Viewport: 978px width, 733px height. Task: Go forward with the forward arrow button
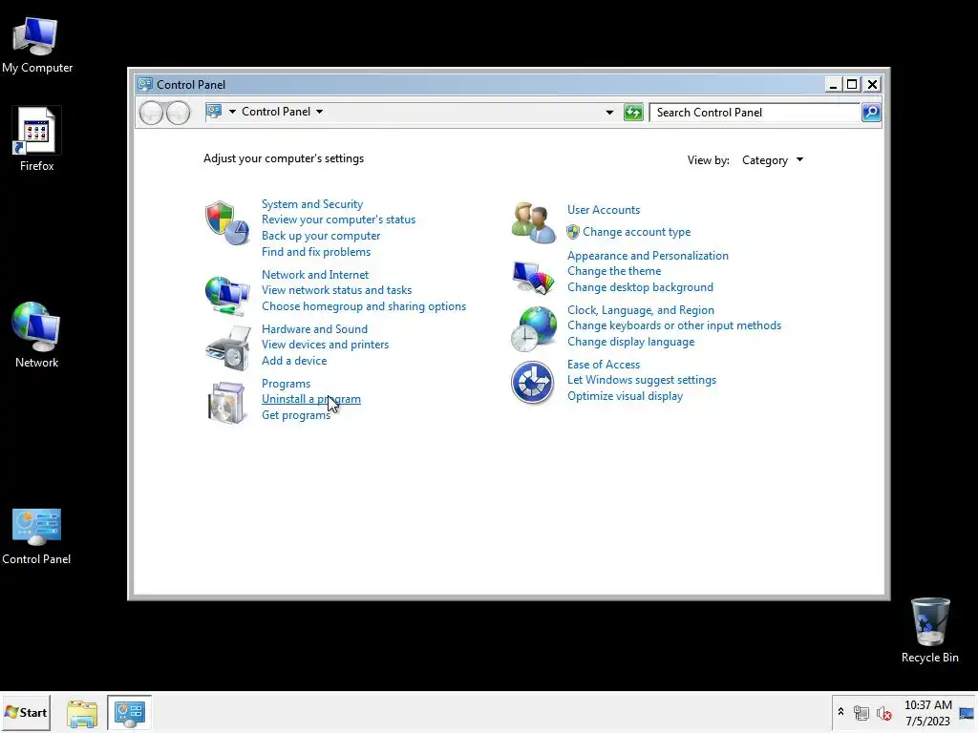coord(178,113)
